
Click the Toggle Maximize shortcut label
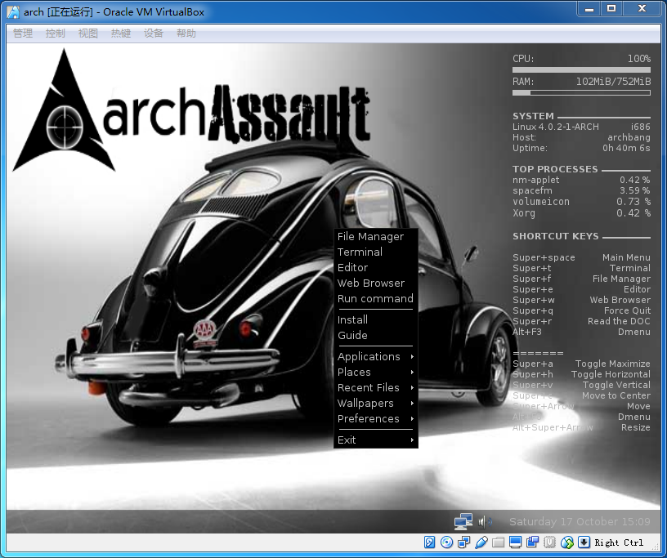(x=612, y=364)
